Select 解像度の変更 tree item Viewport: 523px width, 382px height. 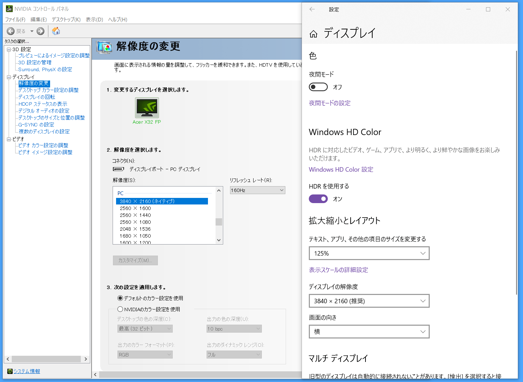tap(34, 83)
